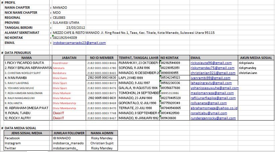The height and width of the screenshot is (152, 275).
Task: Open abrahamomega@yahoo.co.id email link
Action: (214, 108)
